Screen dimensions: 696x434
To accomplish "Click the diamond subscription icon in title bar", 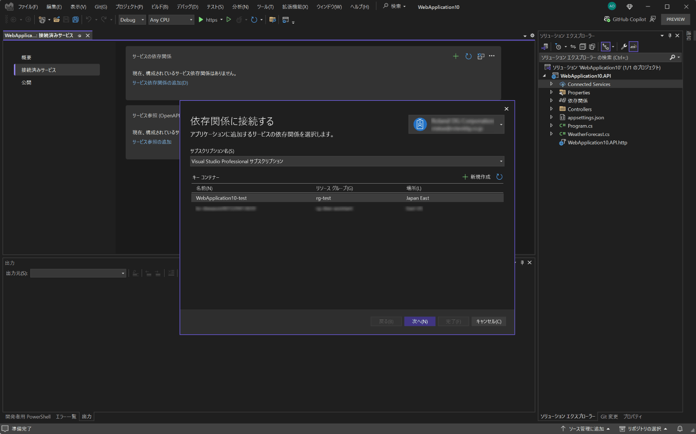I will coord(629,6).
